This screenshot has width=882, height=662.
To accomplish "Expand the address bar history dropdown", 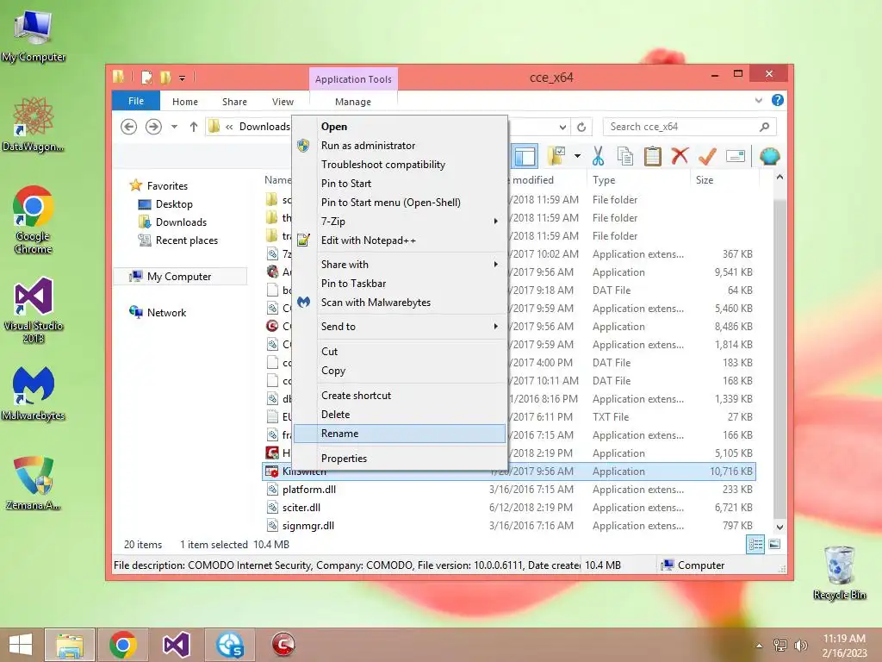I will 562,128.
